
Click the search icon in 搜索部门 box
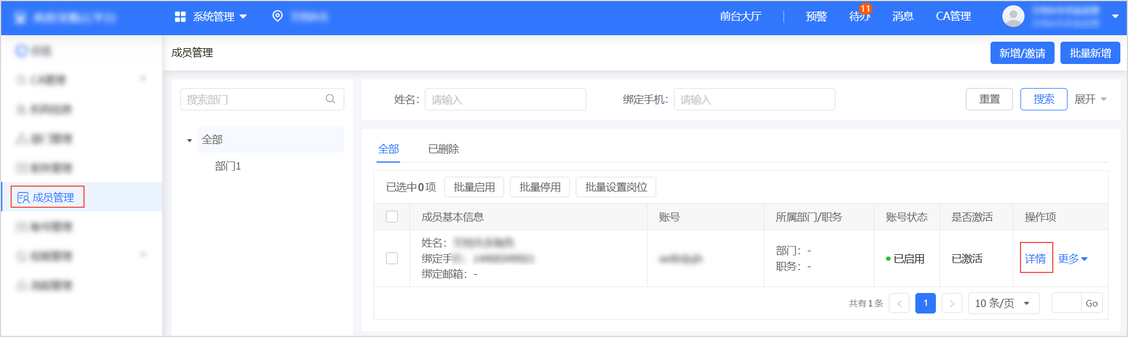click(x=331, y=99)
